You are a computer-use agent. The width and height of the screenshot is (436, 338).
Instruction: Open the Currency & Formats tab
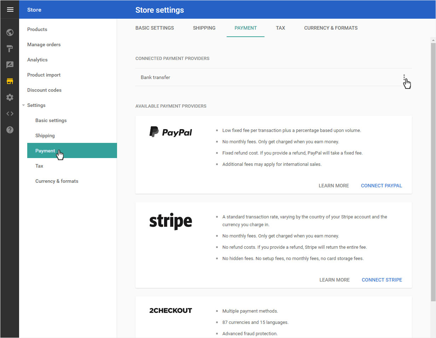(x=331, y=28)
